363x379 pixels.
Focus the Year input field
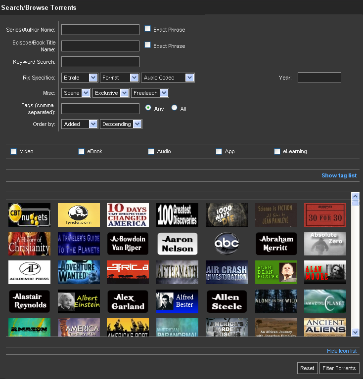[x=319, y=78]
